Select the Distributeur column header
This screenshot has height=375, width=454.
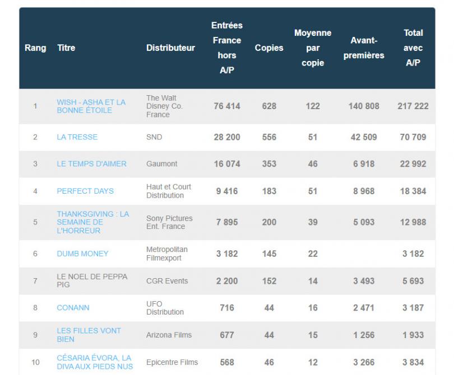pyautogui.click(x=170, y=48)
